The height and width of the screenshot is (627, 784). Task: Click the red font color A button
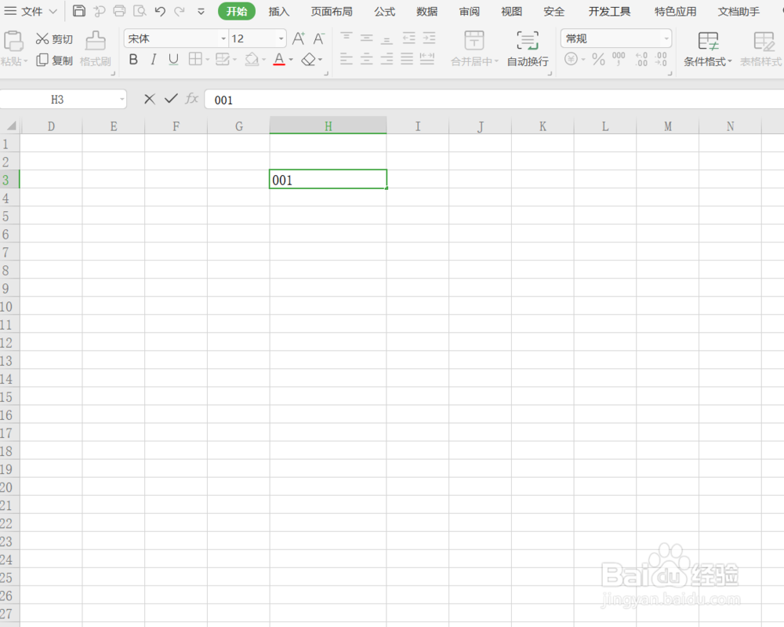(x=279, y=60)
